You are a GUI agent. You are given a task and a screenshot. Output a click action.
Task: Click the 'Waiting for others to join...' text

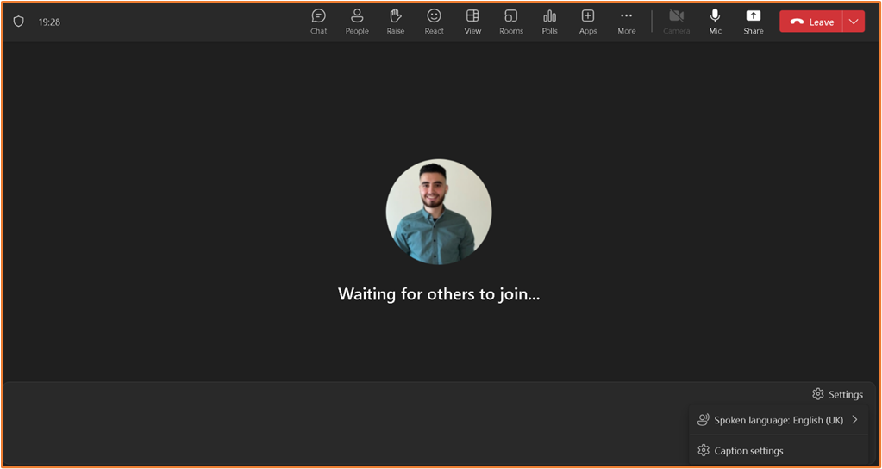tap(439, 293)
